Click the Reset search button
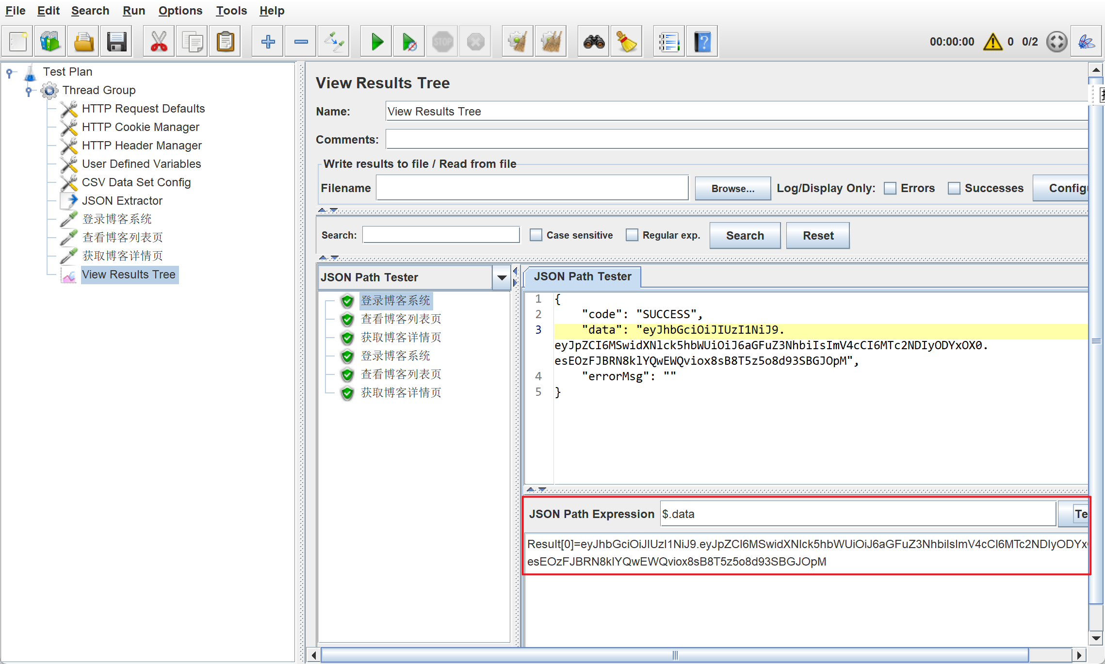The height and width of the screenshot is (664, 1105). point(818,236)
